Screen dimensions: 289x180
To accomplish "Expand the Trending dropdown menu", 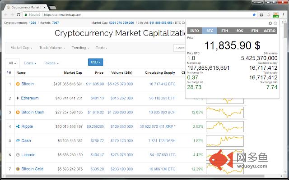I will click(x=80, y=48).
